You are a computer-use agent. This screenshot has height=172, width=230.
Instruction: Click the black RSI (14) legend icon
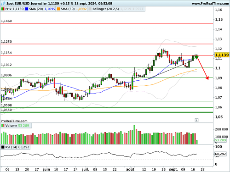(3, 147)
